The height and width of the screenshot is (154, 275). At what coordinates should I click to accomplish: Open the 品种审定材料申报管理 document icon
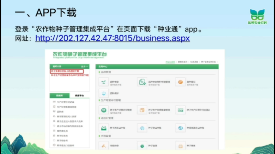[142, 82]
